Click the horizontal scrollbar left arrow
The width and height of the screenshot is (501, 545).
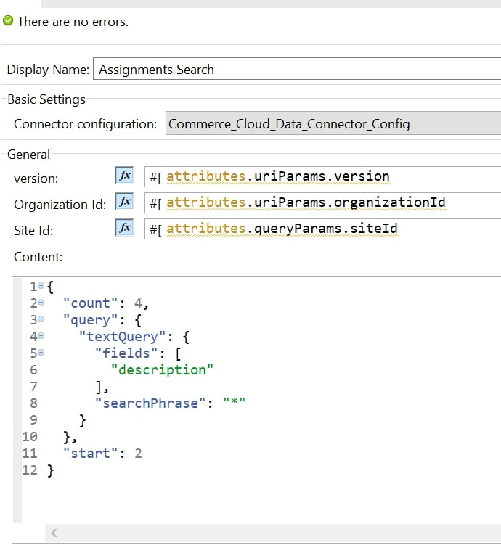tap(54, 533)
